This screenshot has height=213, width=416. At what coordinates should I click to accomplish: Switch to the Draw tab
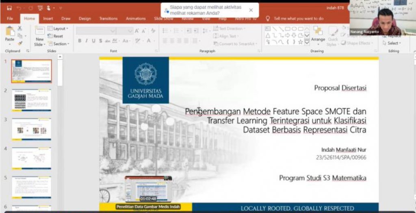tap(66, 19)
